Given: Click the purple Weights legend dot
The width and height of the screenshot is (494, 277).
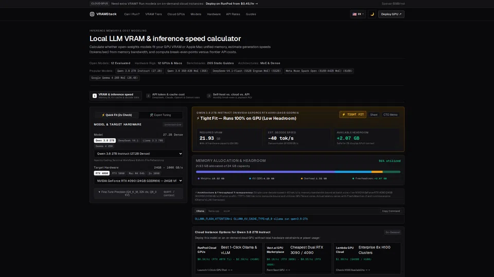Looking at the screenshot, I should coord(199,179).
